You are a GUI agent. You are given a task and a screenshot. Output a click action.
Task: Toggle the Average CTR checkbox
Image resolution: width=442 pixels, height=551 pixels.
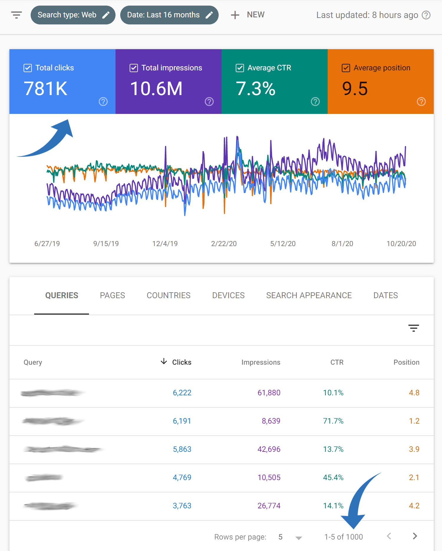(x=240, y=68)
